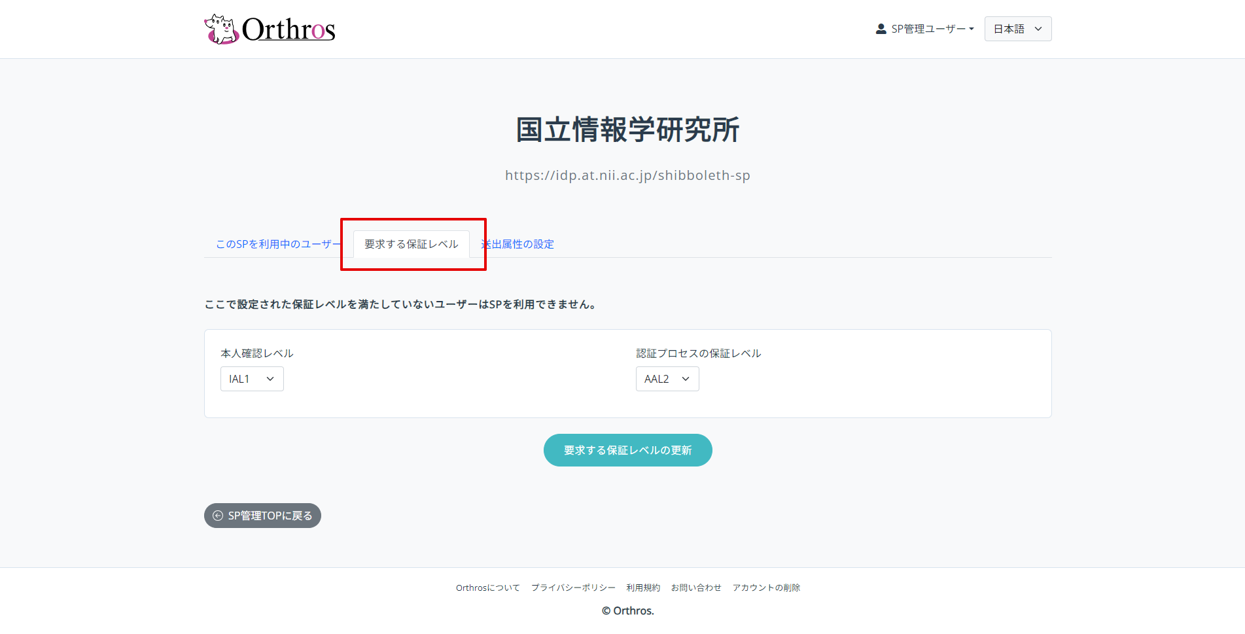This screenshot has width=1245, height=634.
Task: Open the SP管理ユーザー account menu
Action: [x=925, y=29]
